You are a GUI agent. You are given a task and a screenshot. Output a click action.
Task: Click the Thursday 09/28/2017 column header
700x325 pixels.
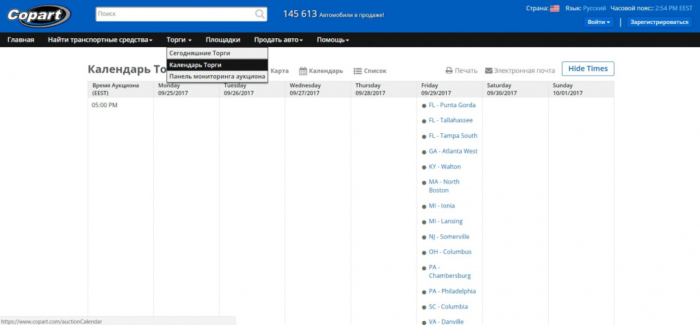[x=384, y=89]
